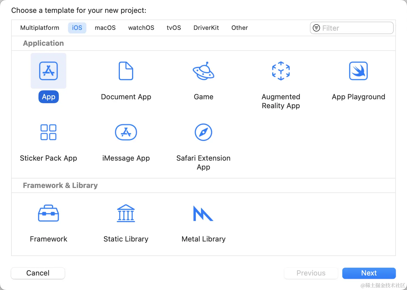The width and height of the screenshot is (407, 290).
Task: Click the Previous button
Action: [311, 273]
